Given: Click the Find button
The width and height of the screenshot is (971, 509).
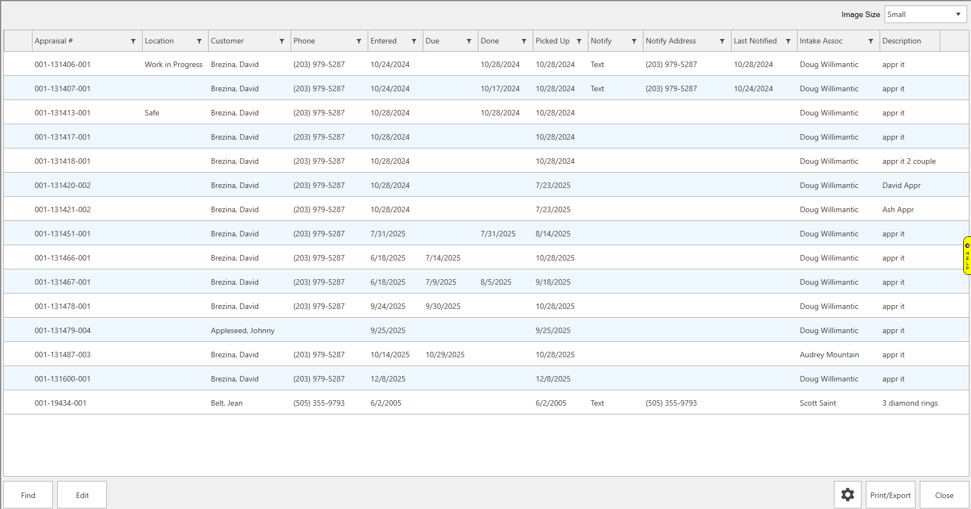Looking at the screenshot, I should tap(28, 495).
